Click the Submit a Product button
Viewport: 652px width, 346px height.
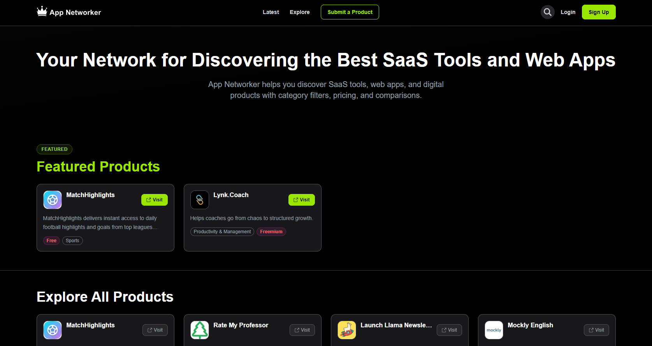point(350,12)
